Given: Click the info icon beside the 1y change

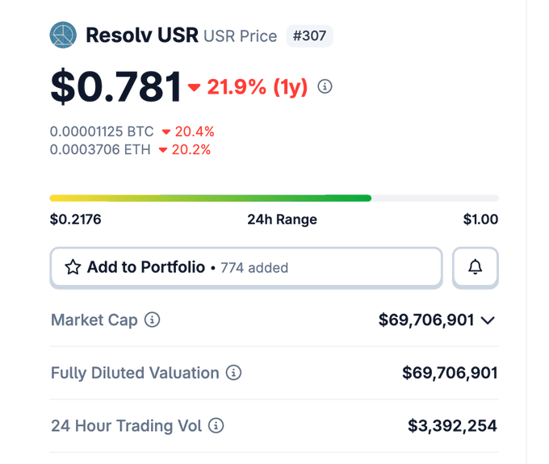Looking at the screenshot, I should point(325,86).
